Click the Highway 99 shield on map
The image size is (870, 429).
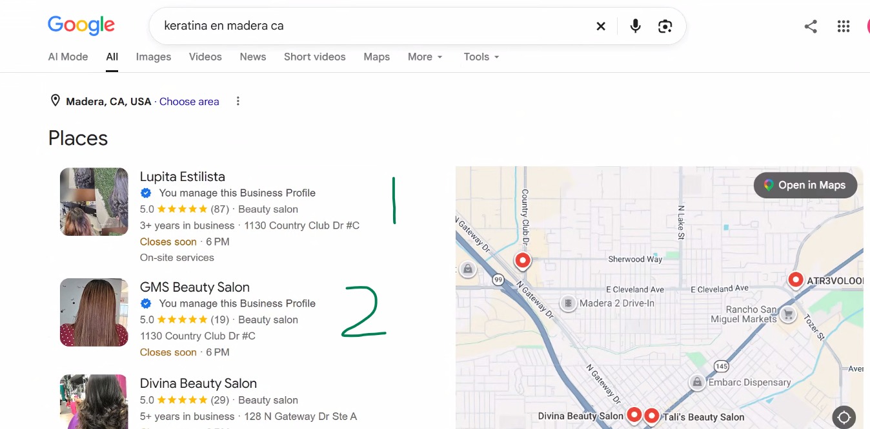[498, 280]
